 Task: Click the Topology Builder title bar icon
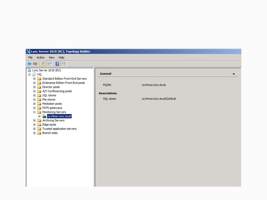pyautogui.click(x=28, y=51)
